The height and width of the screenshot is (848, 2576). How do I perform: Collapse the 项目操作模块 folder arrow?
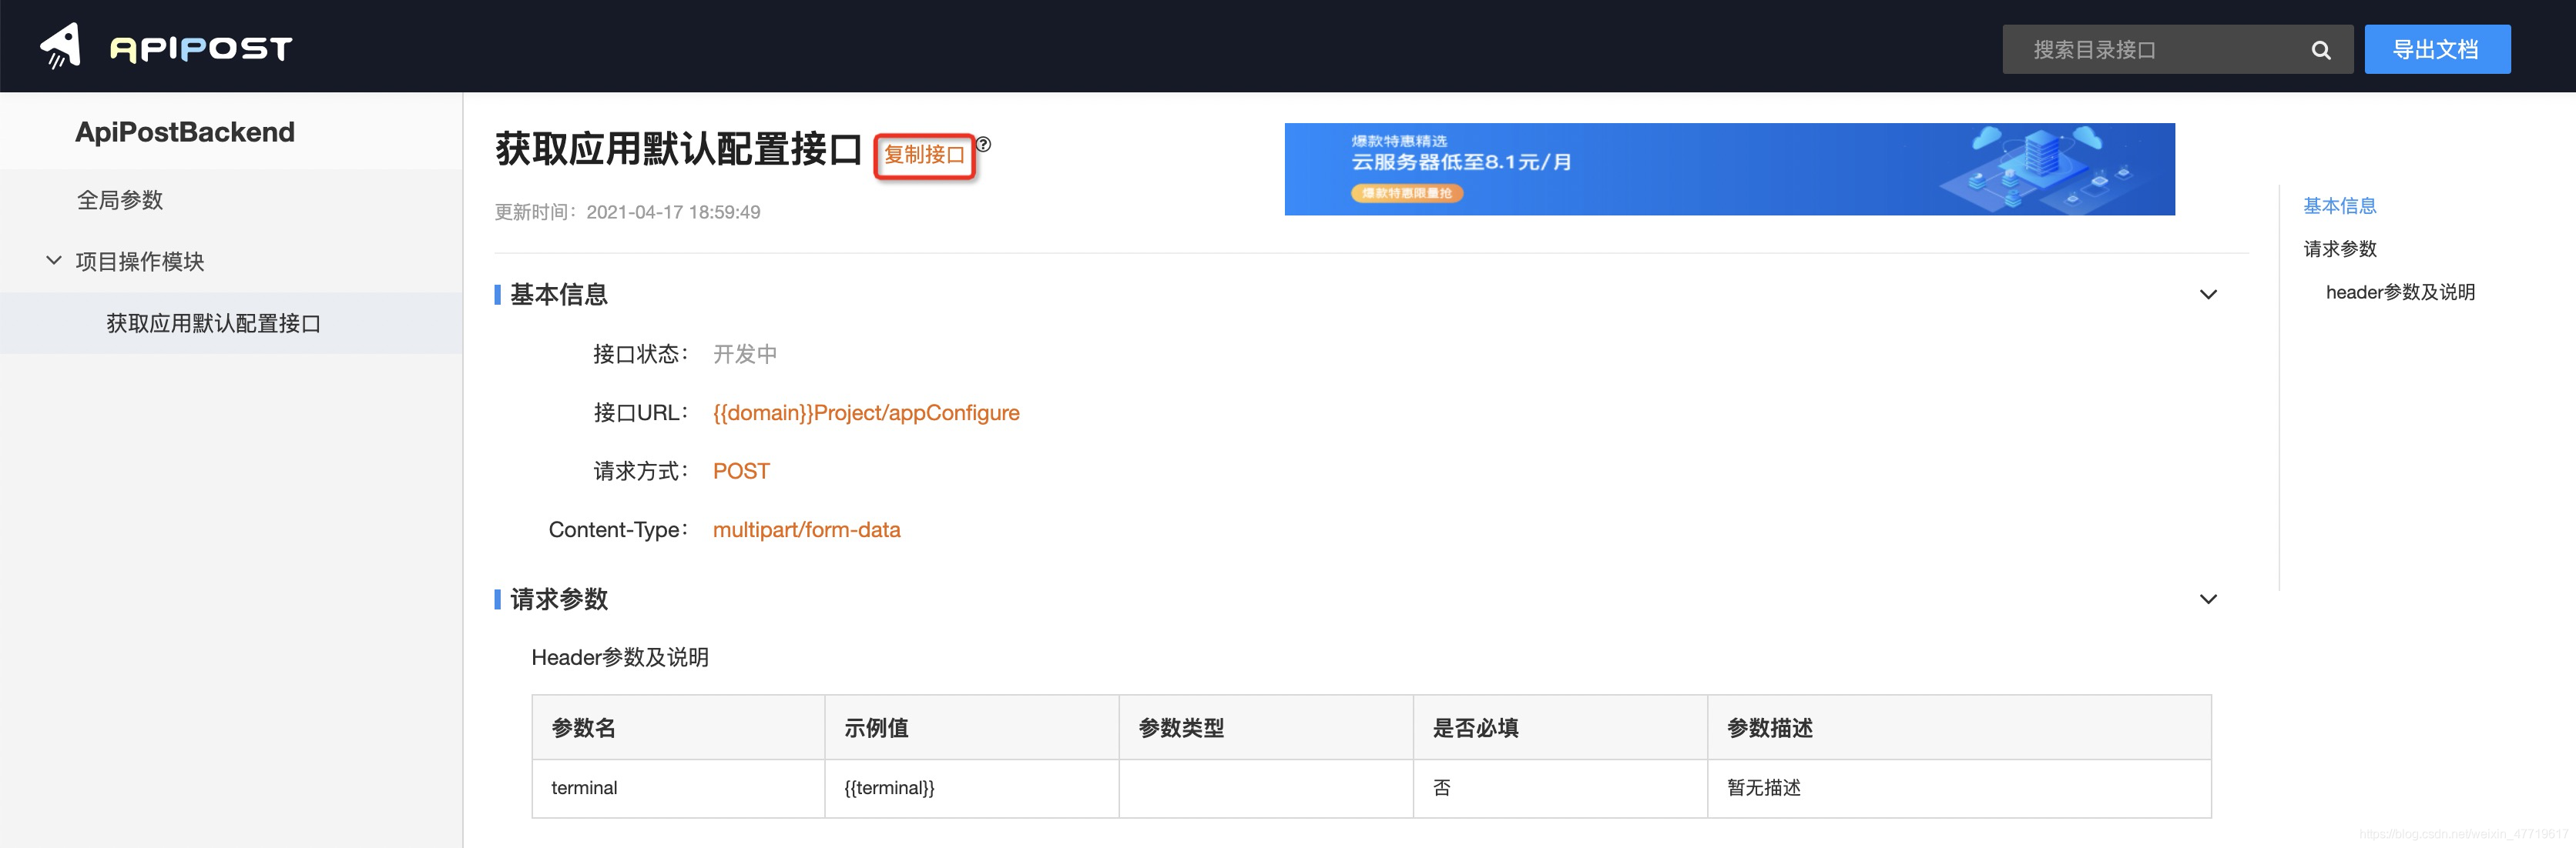point(54,261)
